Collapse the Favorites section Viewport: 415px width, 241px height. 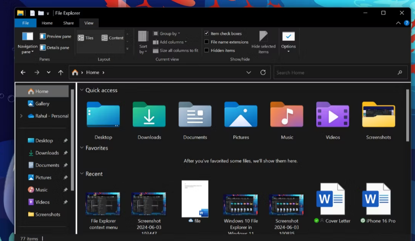click(82, 147)
